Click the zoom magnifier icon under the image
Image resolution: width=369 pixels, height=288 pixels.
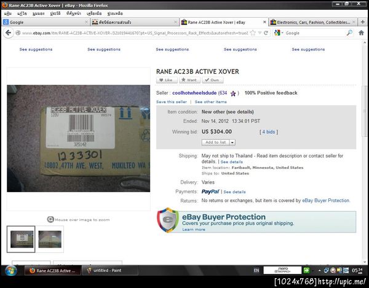pyautogui.click(x=50, y=219)
